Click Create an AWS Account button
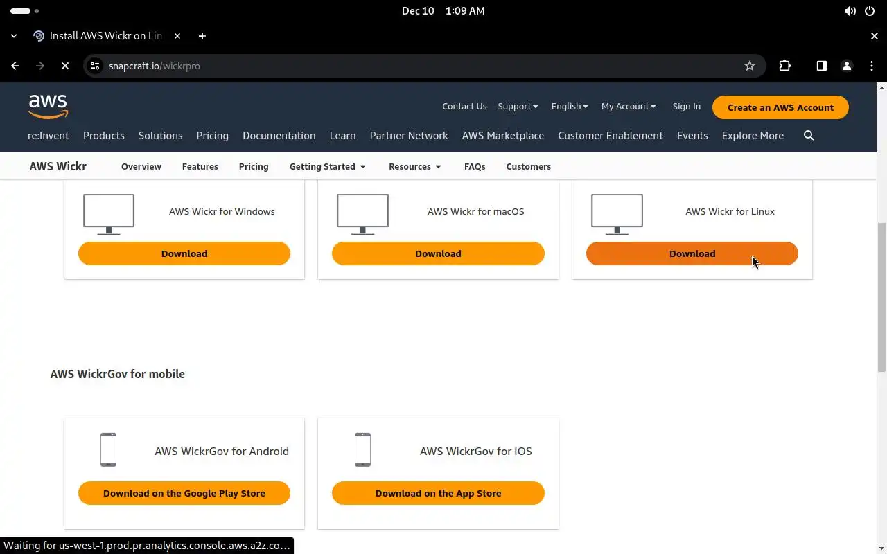Screen dimensions: 887x554 (x=780, y=107)
